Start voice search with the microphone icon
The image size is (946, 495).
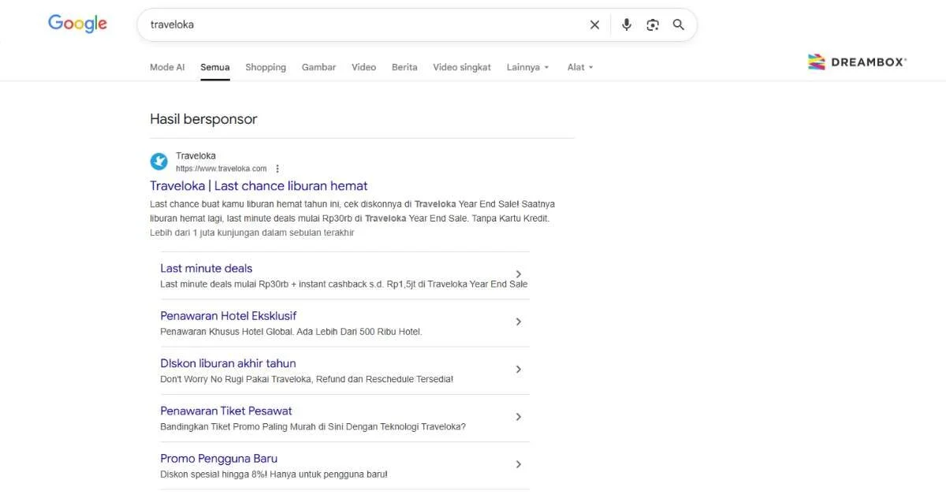coord(627,24)
